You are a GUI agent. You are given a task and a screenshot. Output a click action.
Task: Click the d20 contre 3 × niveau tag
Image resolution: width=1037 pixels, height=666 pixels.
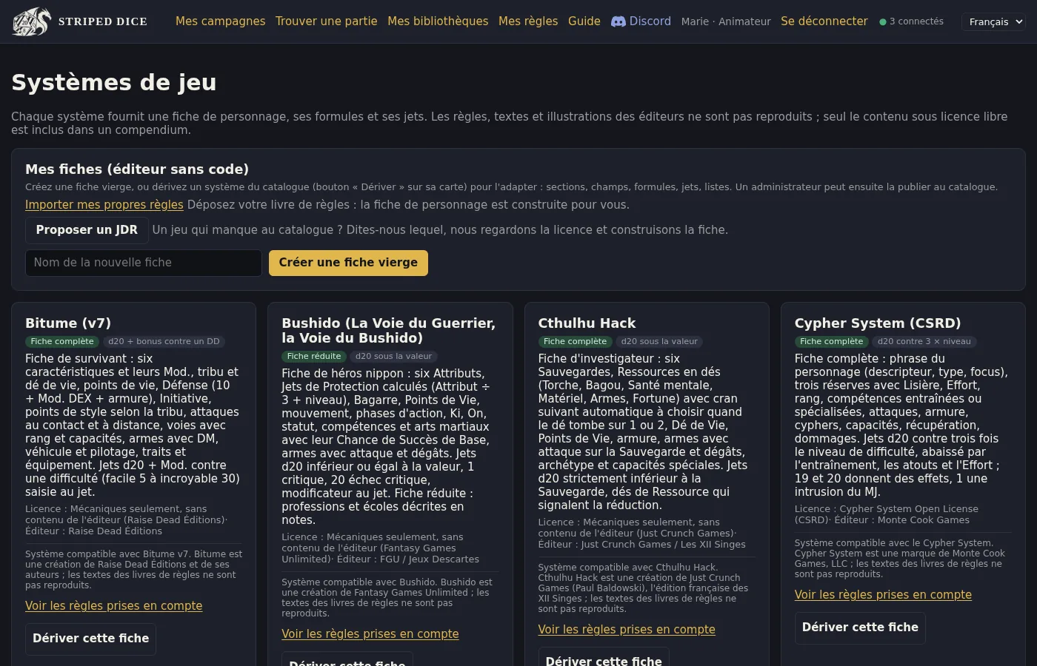tap(924, 342)
